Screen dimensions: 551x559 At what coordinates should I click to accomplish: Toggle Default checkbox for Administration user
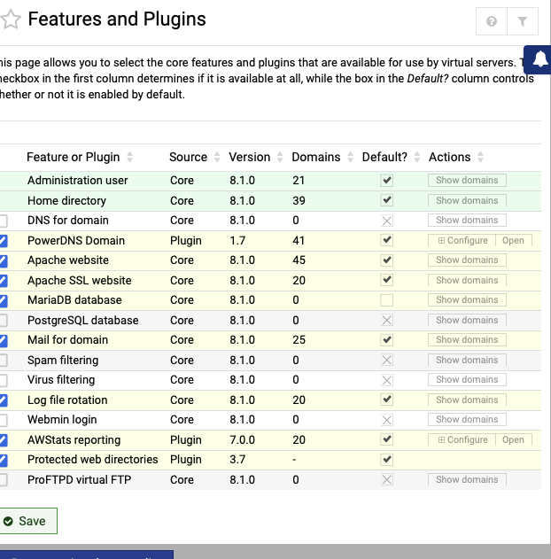387,181
